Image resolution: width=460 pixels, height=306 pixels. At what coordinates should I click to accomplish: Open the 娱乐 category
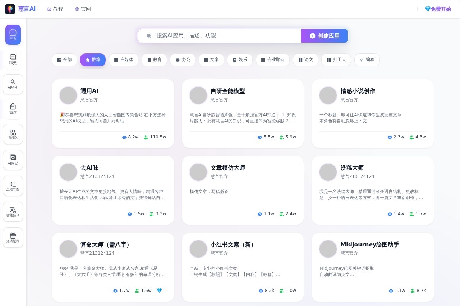click(x=240, y=60)
